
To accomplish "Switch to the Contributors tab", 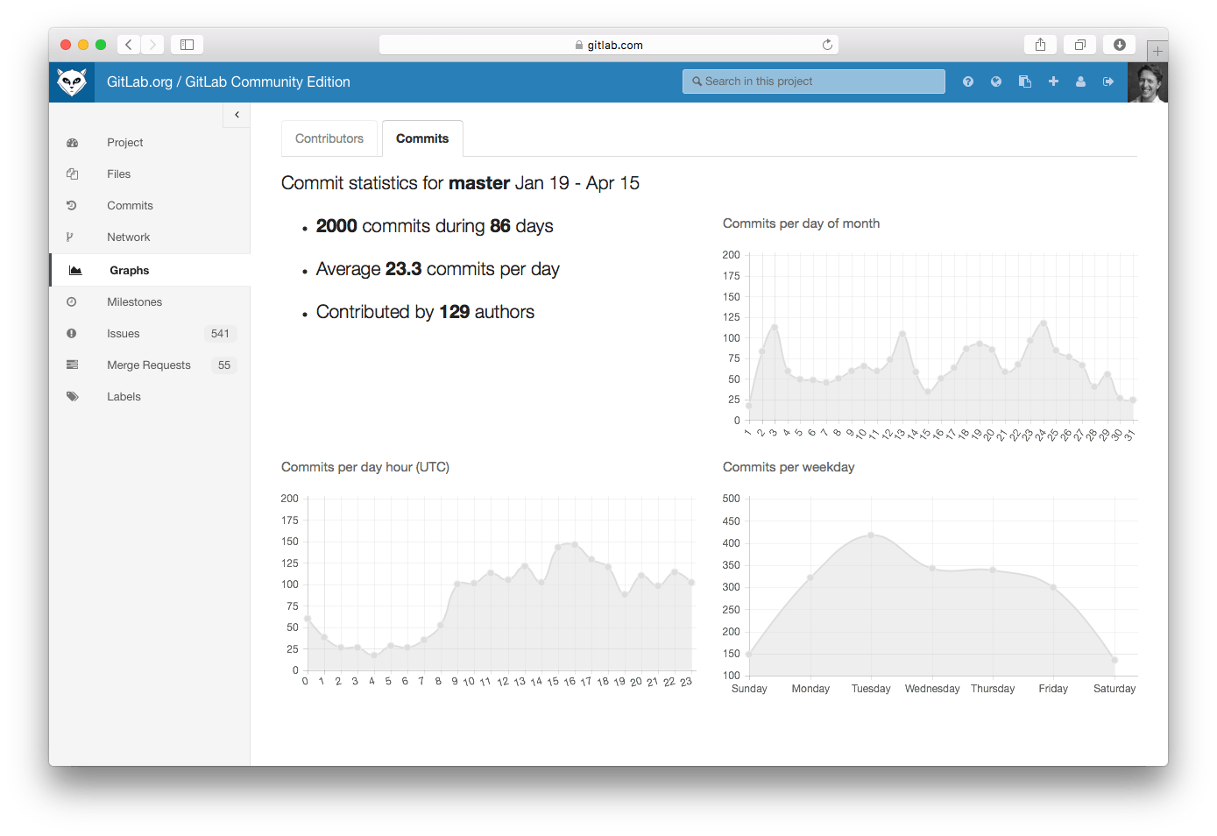I will click(329, 138).
